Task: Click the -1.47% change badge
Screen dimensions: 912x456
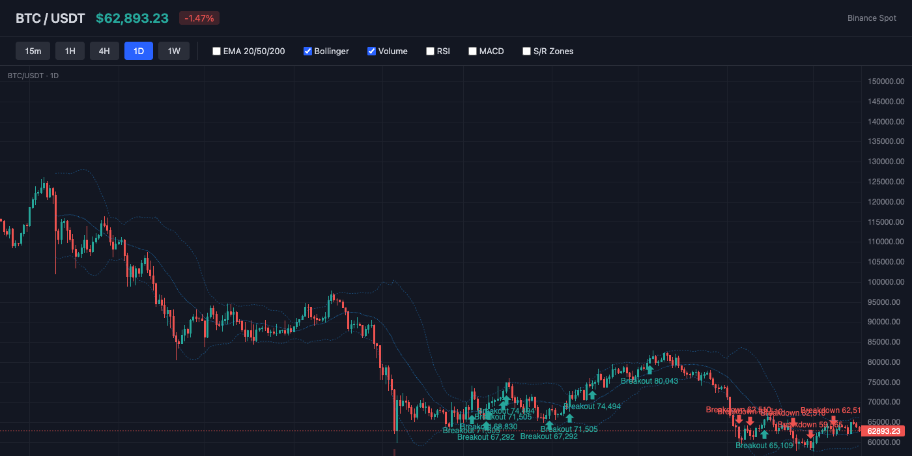Action: [199, 18]
